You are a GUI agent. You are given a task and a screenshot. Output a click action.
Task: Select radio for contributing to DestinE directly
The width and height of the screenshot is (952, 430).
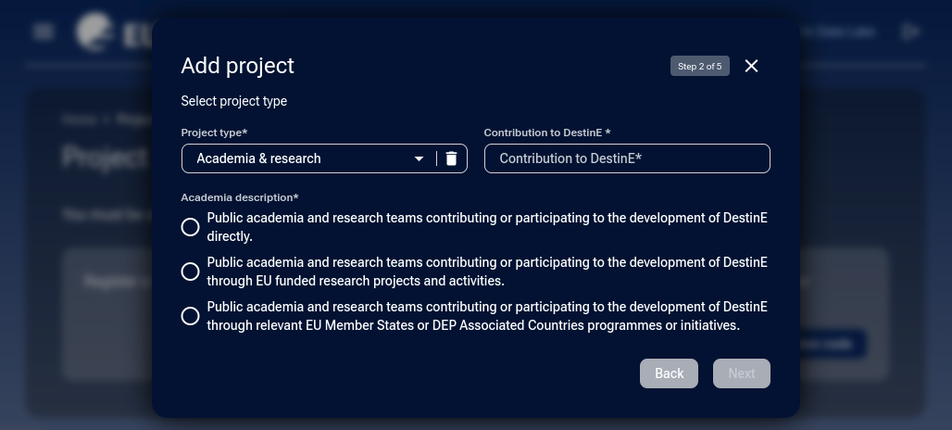pyautogui.click(x=190, y=227)
